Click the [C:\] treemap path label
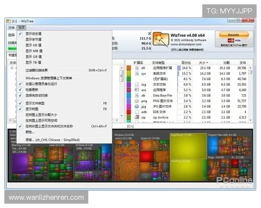Viewport: 261px width, 208px height. 130,127
